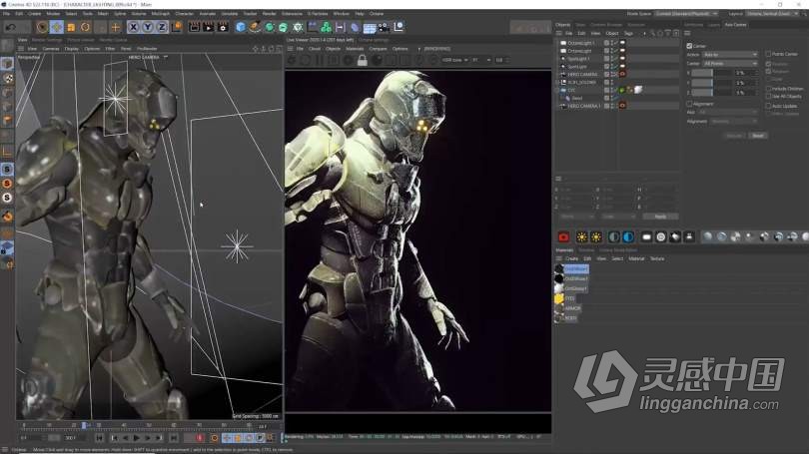Collapse the CYC object tree
The height and width of the screenshot is (454, 809).
point(557,90)
